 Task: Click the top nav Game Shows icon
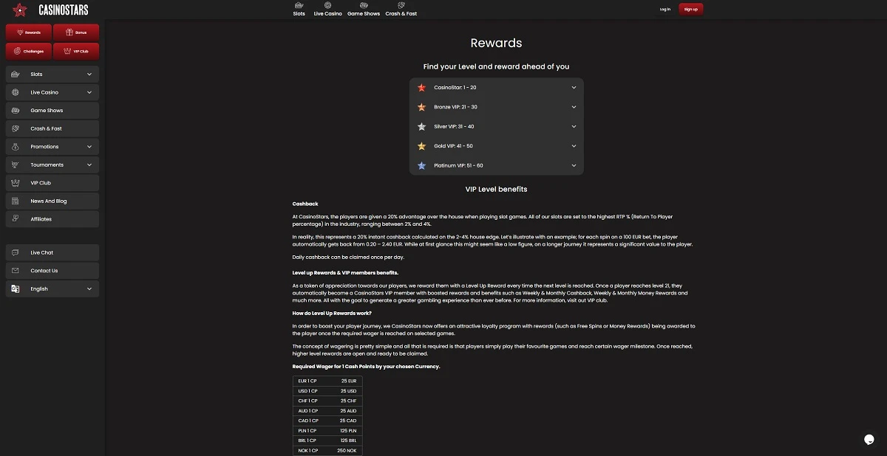tap(364, 5)
